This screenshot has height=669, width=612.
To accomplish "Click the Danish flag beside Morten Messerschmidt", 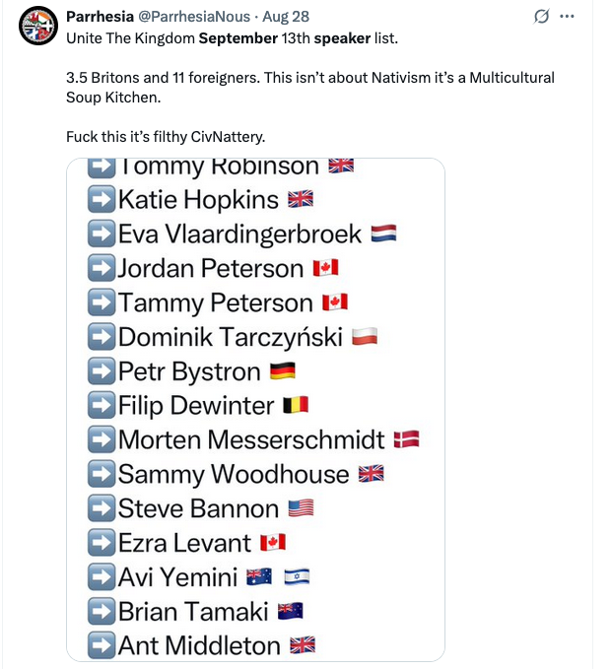I will 406,439.
